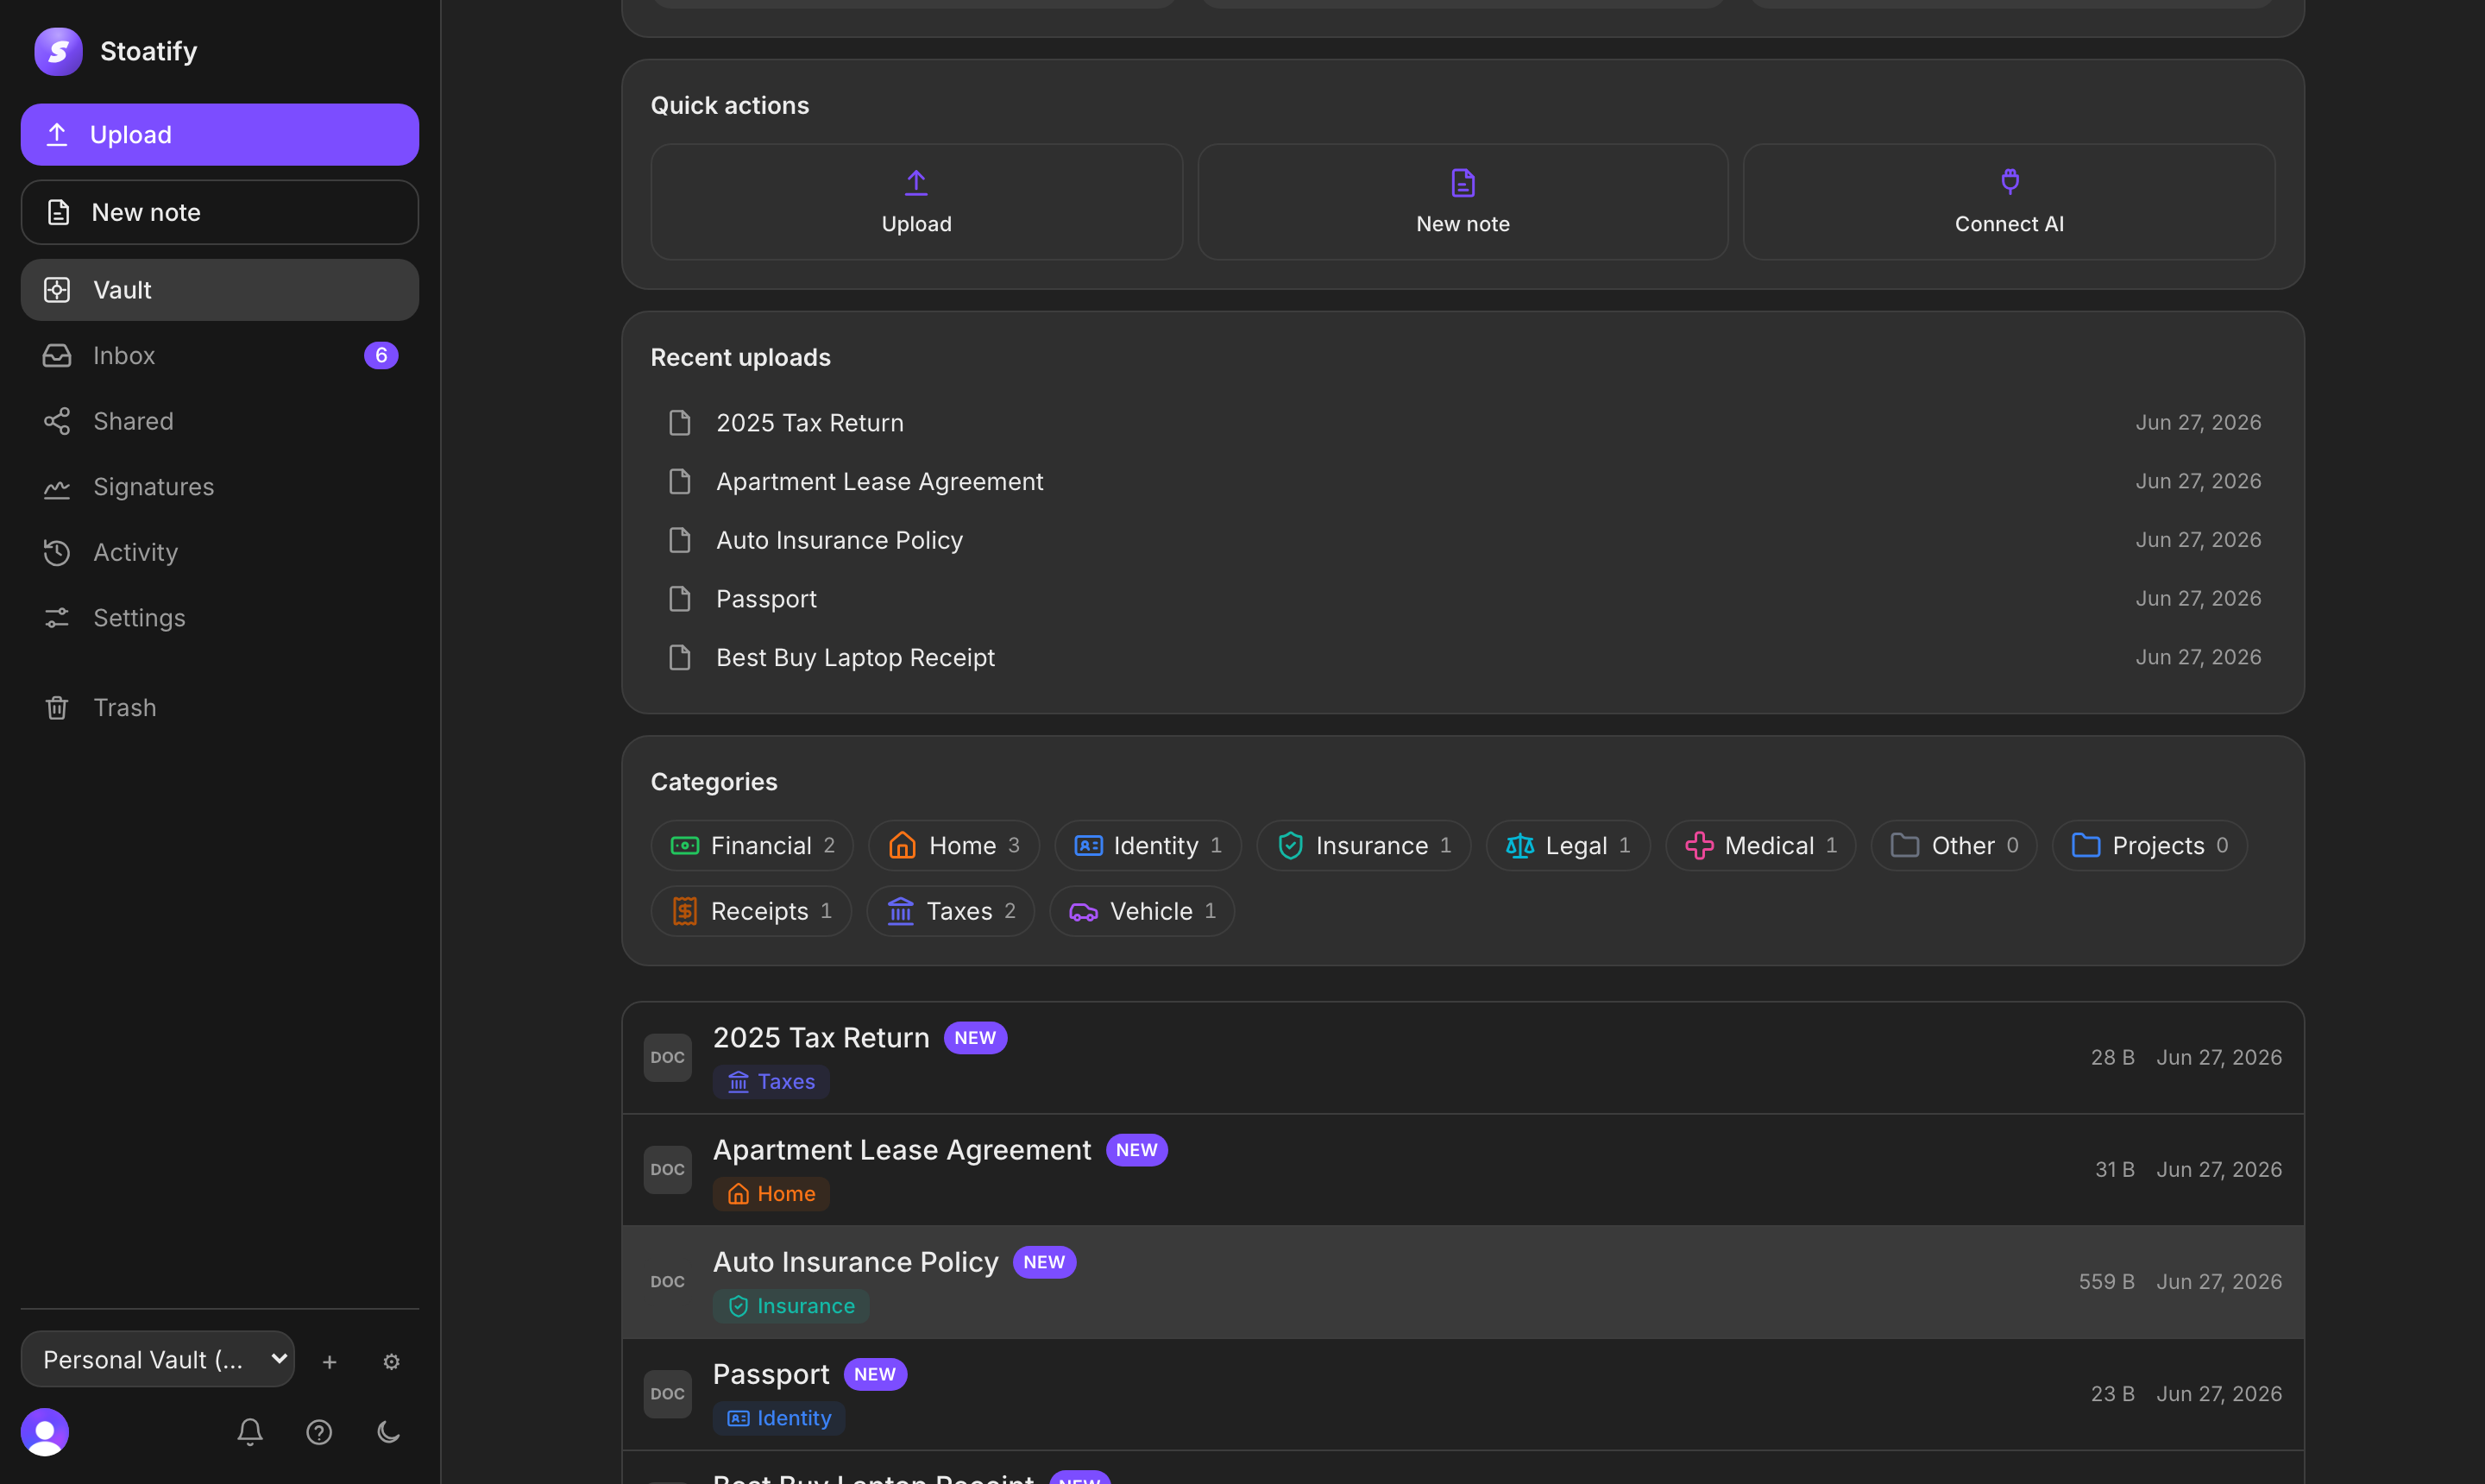Viewport: 2485px width, 1484px height.
Task: Toggle dark mode with the moon icon
Action: coord(388,1432)
